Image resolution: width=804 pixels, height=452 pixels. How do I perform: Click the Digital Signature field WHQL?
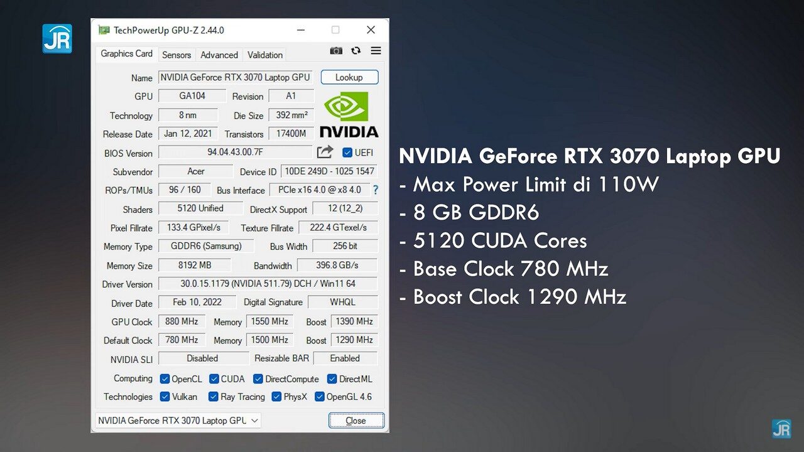tap(343, 302)
